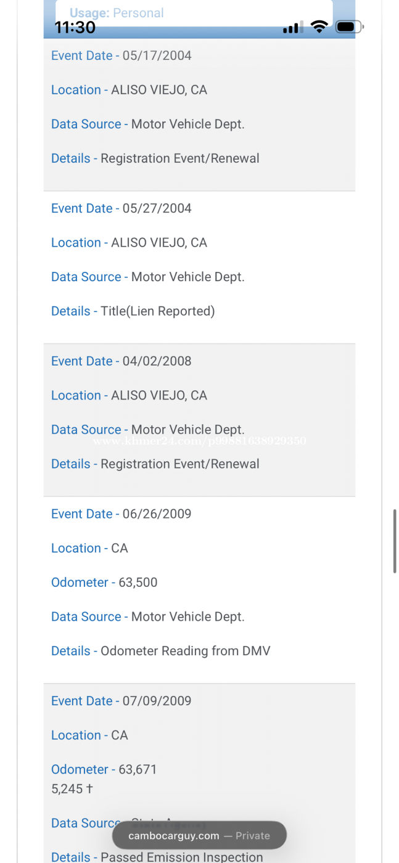Click the page scrollbar thumb
Screen dimensions: 399x863
tap(395, 542)
